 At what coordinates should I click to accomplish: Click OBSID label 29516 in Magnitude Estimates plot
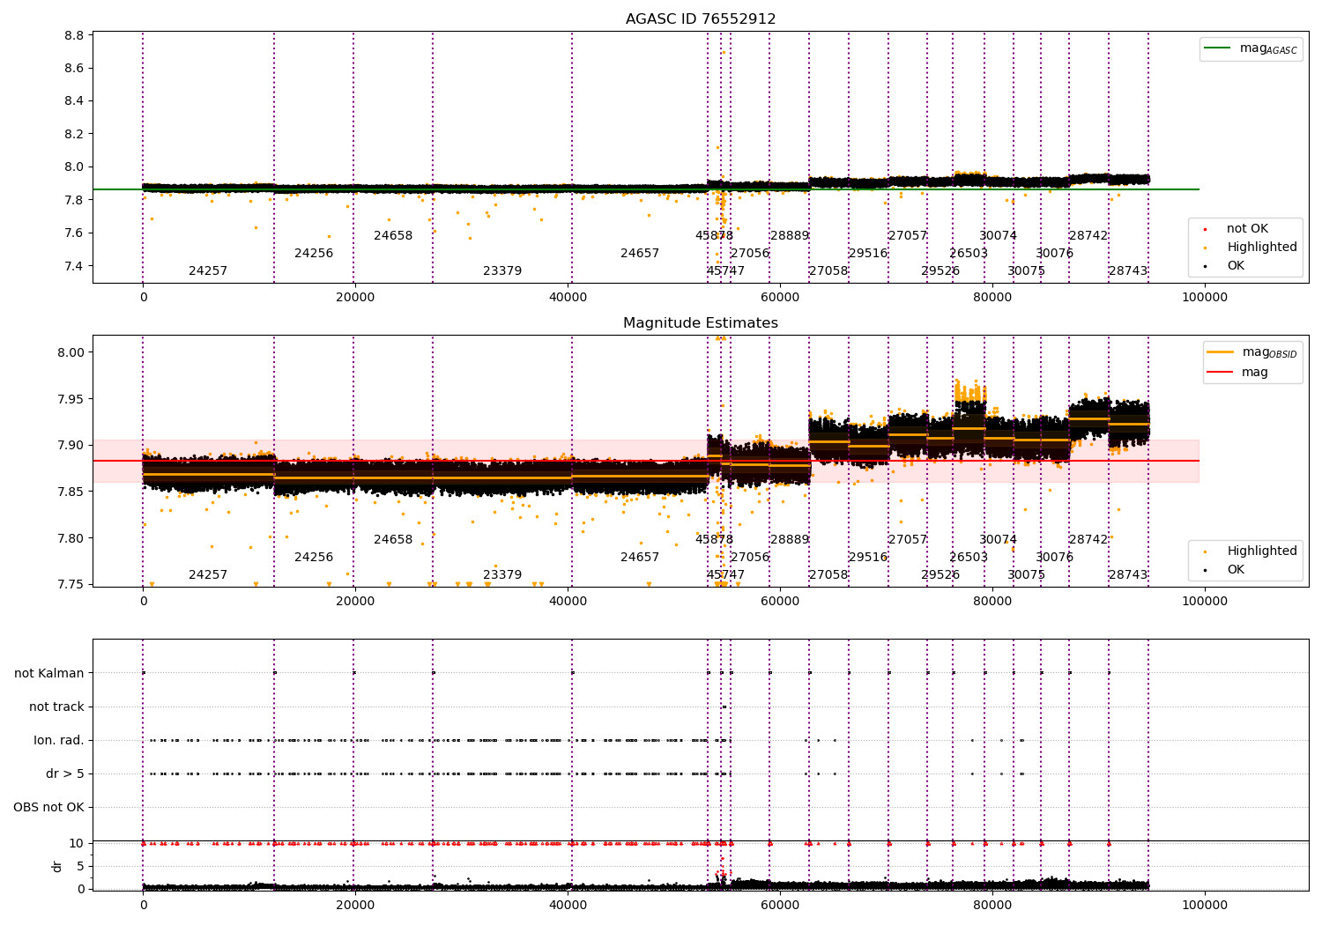coord(868,558)
